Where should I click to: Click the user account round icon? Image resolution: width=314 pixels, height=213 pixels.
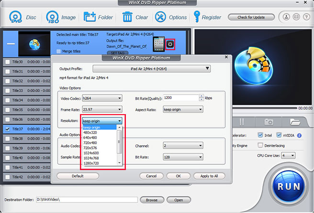tap(286, 17)
